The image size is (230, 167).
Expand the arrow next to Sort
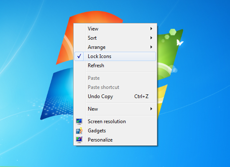[151, 38]
